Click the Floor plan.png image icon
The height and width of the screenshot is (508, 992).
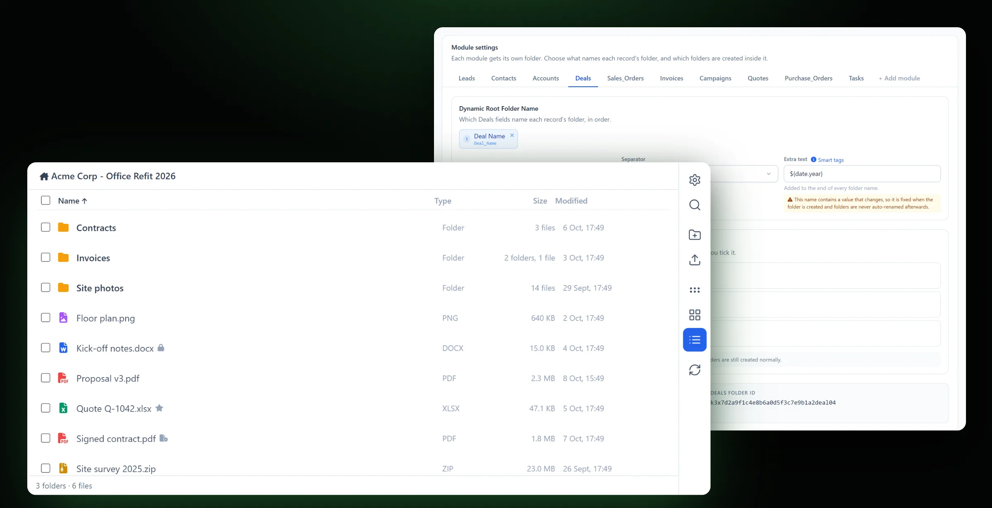(x=63, y=318)
